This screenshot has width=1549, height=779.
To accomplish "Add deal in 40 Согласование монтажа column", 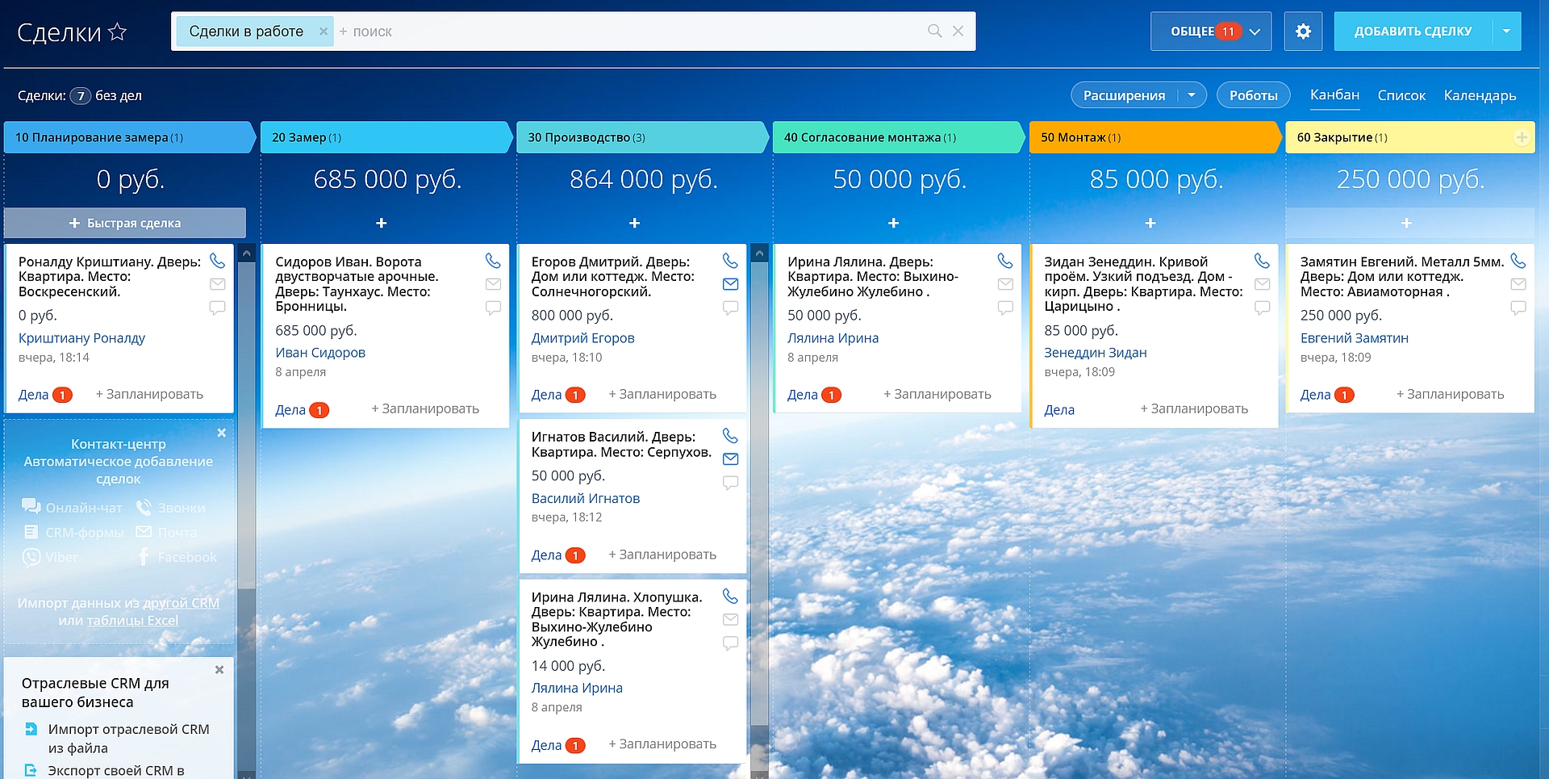I will [x=893, y=223].
